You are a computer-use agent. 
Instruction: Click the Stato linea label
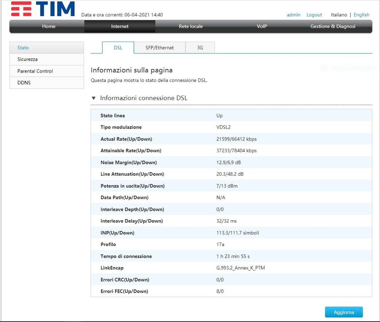tap(113, 116)
